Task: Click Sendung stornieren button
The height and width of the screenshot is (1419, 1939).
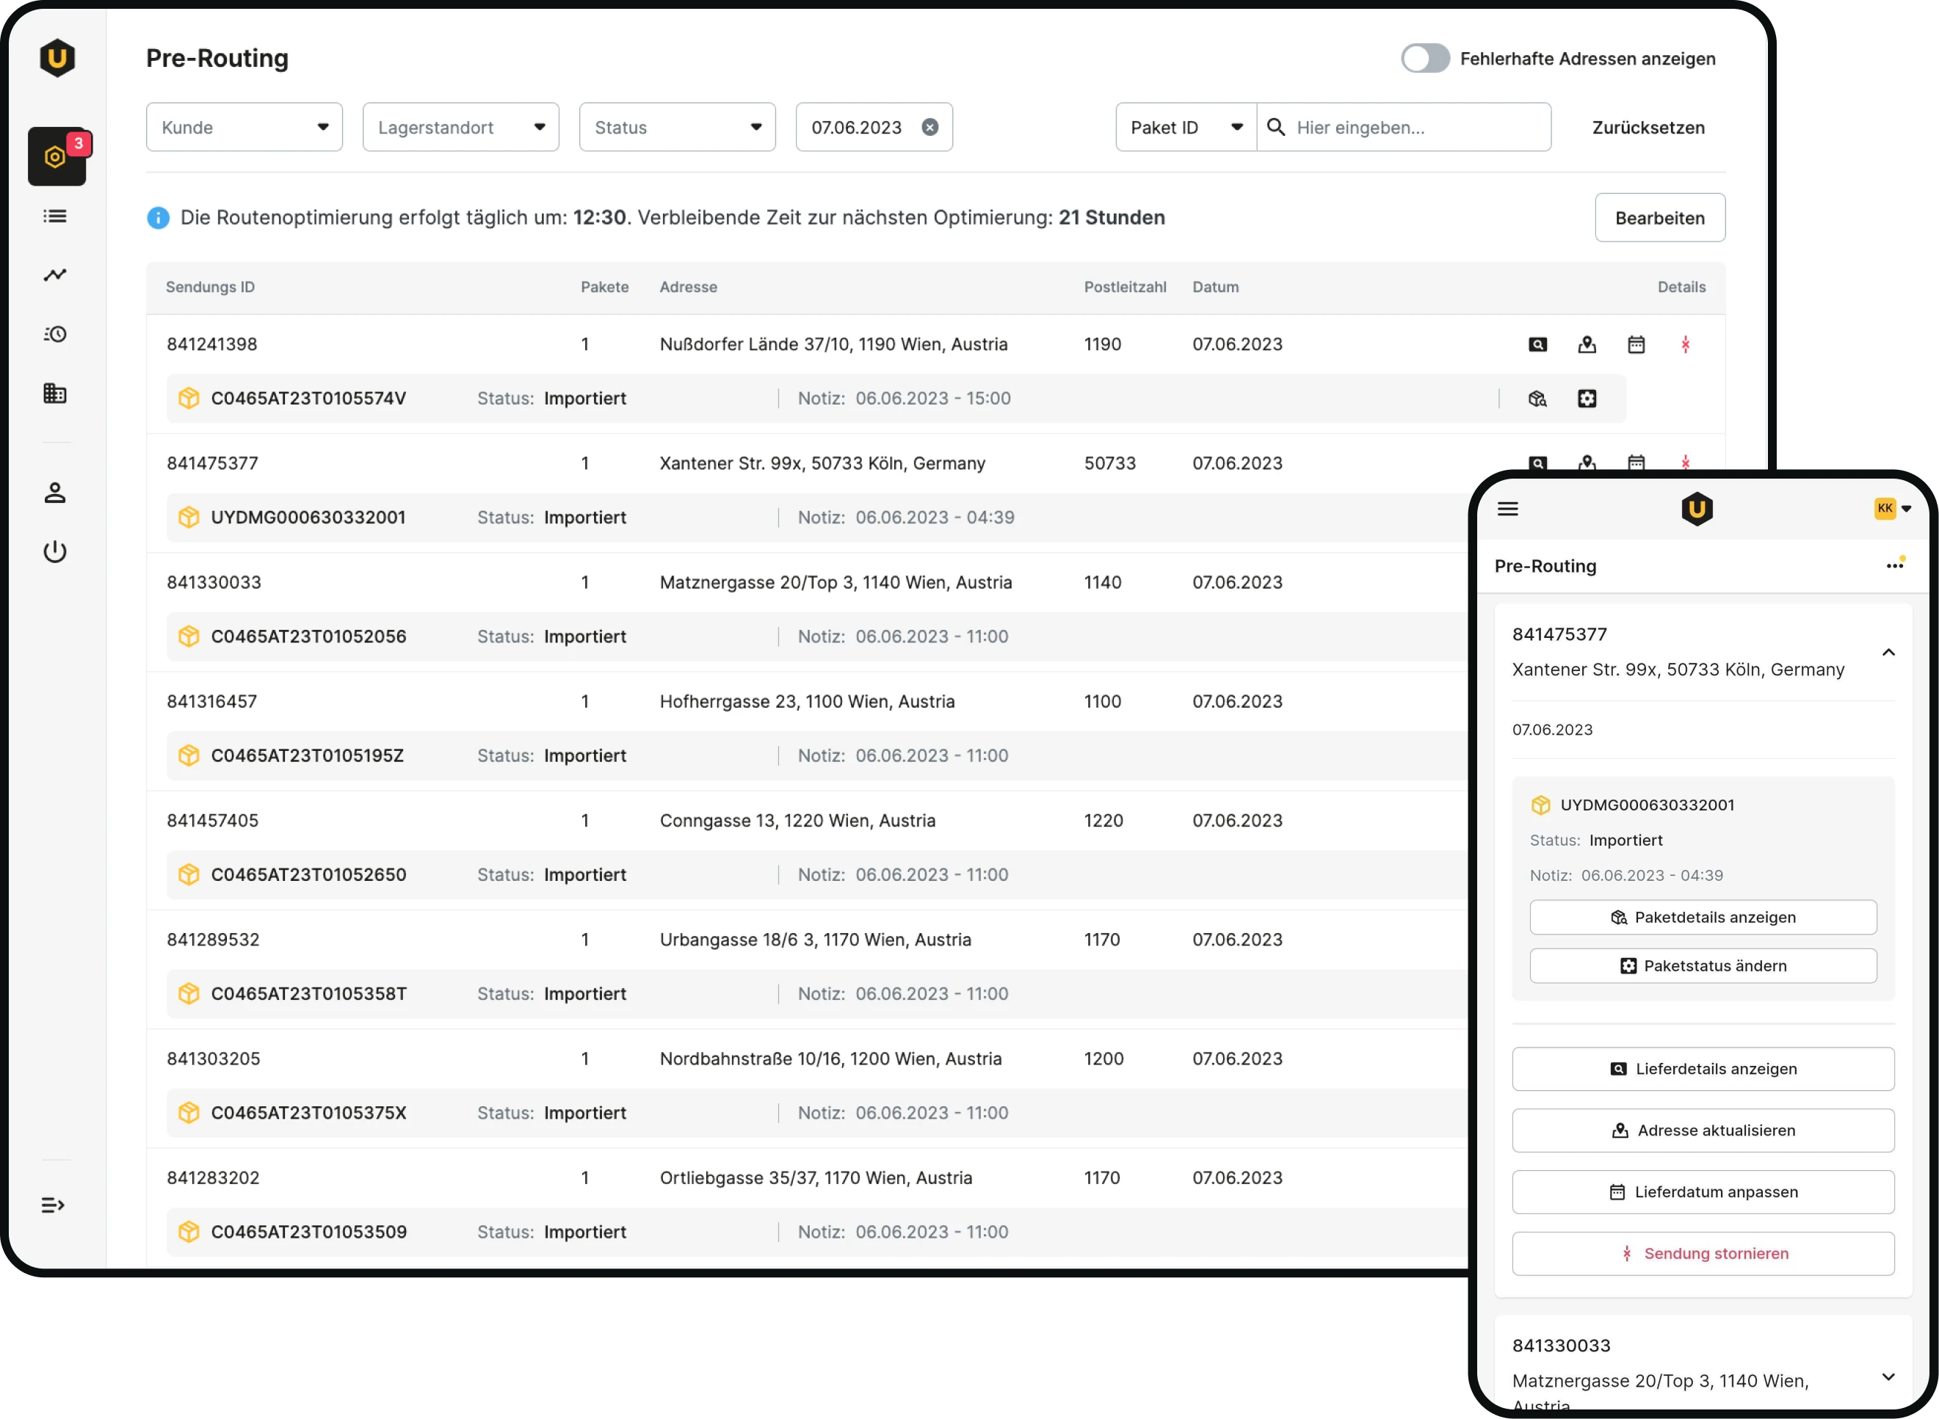Action: point(1703,1253)
